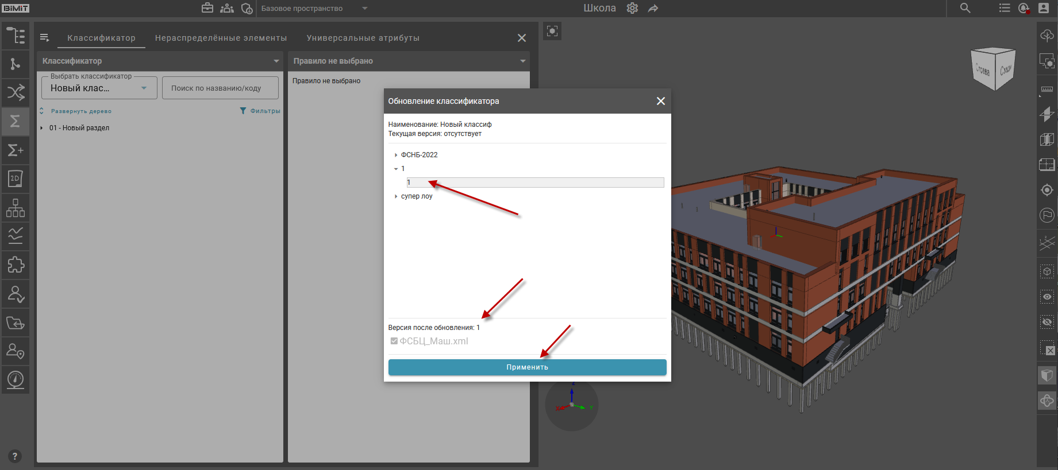This screenshot has height=470, width=1058.
Task: Open the project structure tree icon
Action: pos(16,36)
